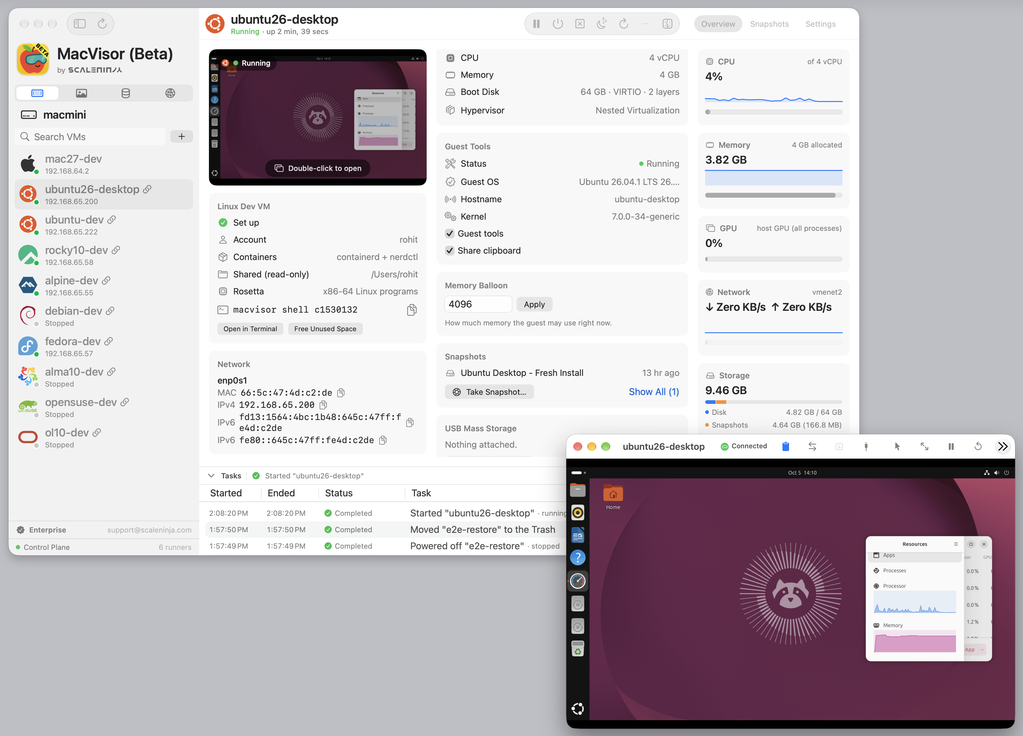Open the system monitor icon in the Ubuntu dock

(x=577, y=581)
